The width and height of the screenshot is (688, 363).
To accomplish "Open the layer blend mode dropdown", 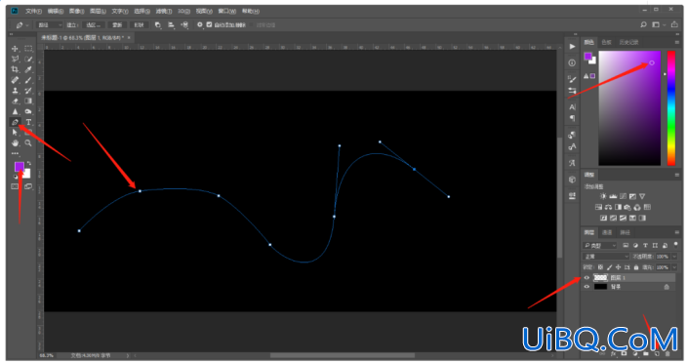I will [x=606, y=257].
